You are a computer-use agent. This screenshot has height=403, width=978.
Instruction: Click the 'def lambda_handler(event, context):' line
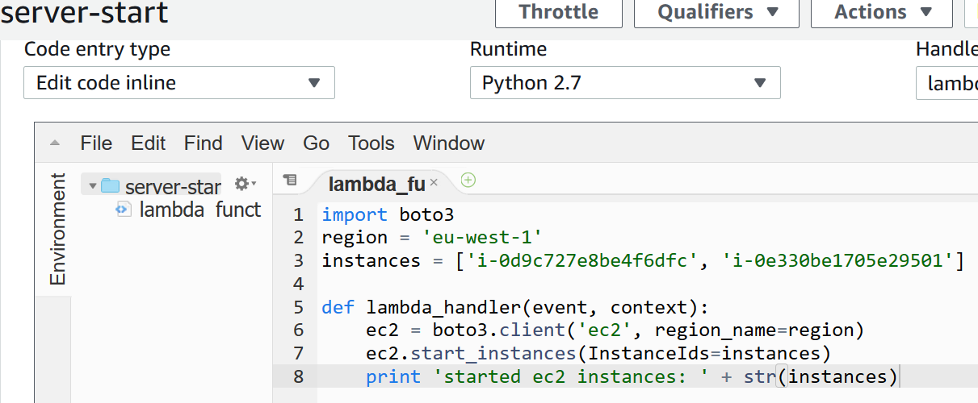514,307
